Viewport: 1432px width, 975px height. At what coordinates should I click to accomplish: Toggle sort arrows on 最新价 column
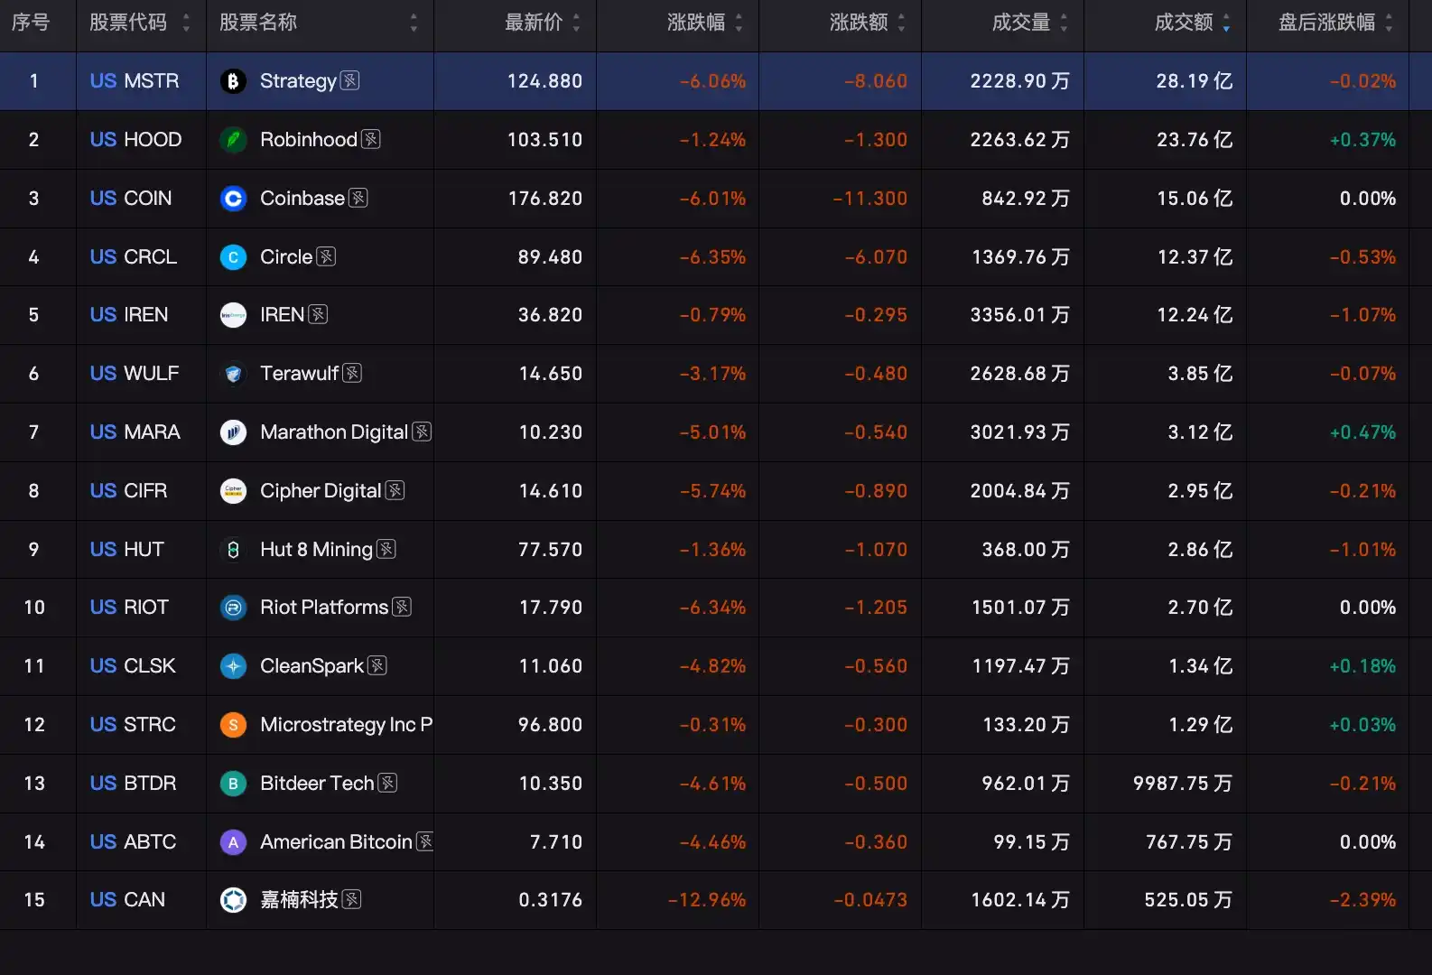pos(576,23)
